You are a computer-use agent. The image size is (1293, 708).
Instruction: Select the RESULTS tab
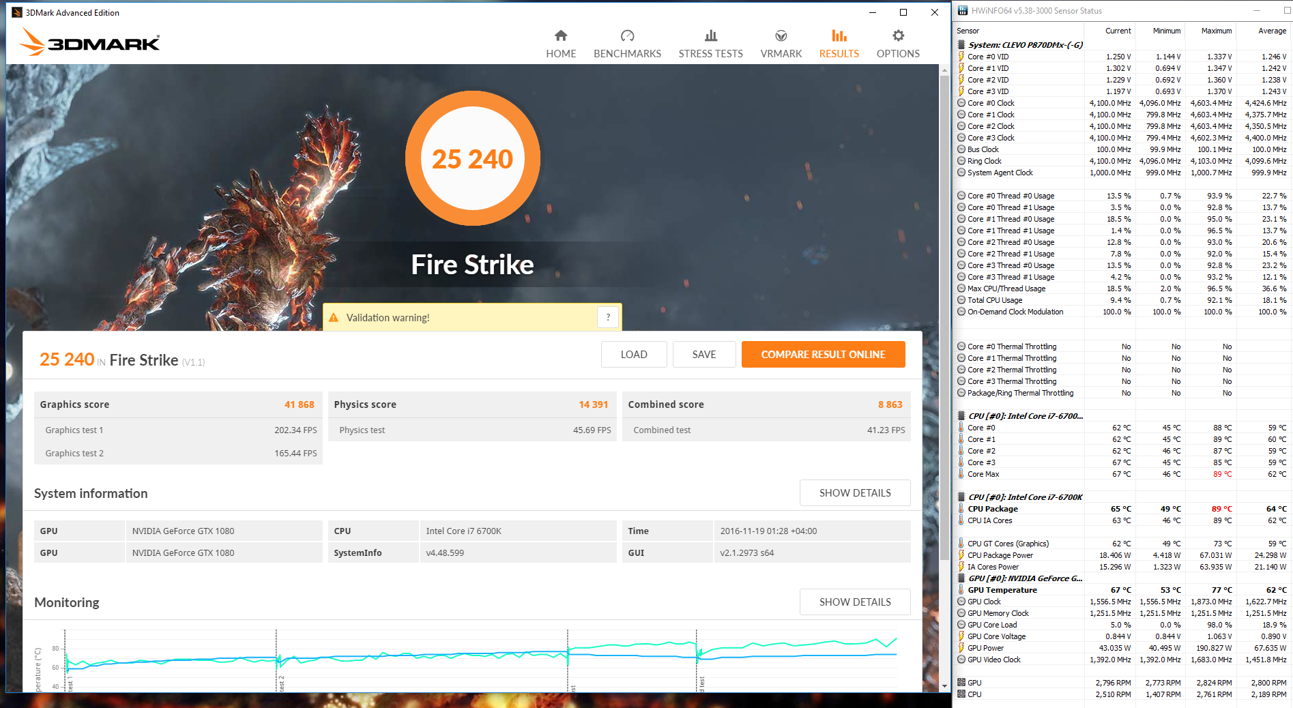pyautogui.click(x=839, y=44)
